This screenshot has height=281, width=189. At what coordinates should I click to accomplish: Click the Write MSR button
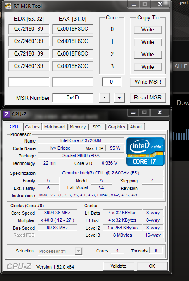(x=148, y=82)
